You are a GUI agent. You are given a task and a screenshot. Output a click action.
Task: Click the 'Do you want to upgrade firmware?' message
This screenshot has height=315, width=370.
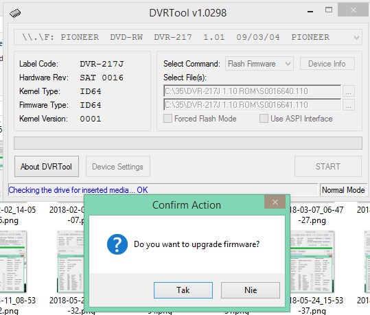197,244
